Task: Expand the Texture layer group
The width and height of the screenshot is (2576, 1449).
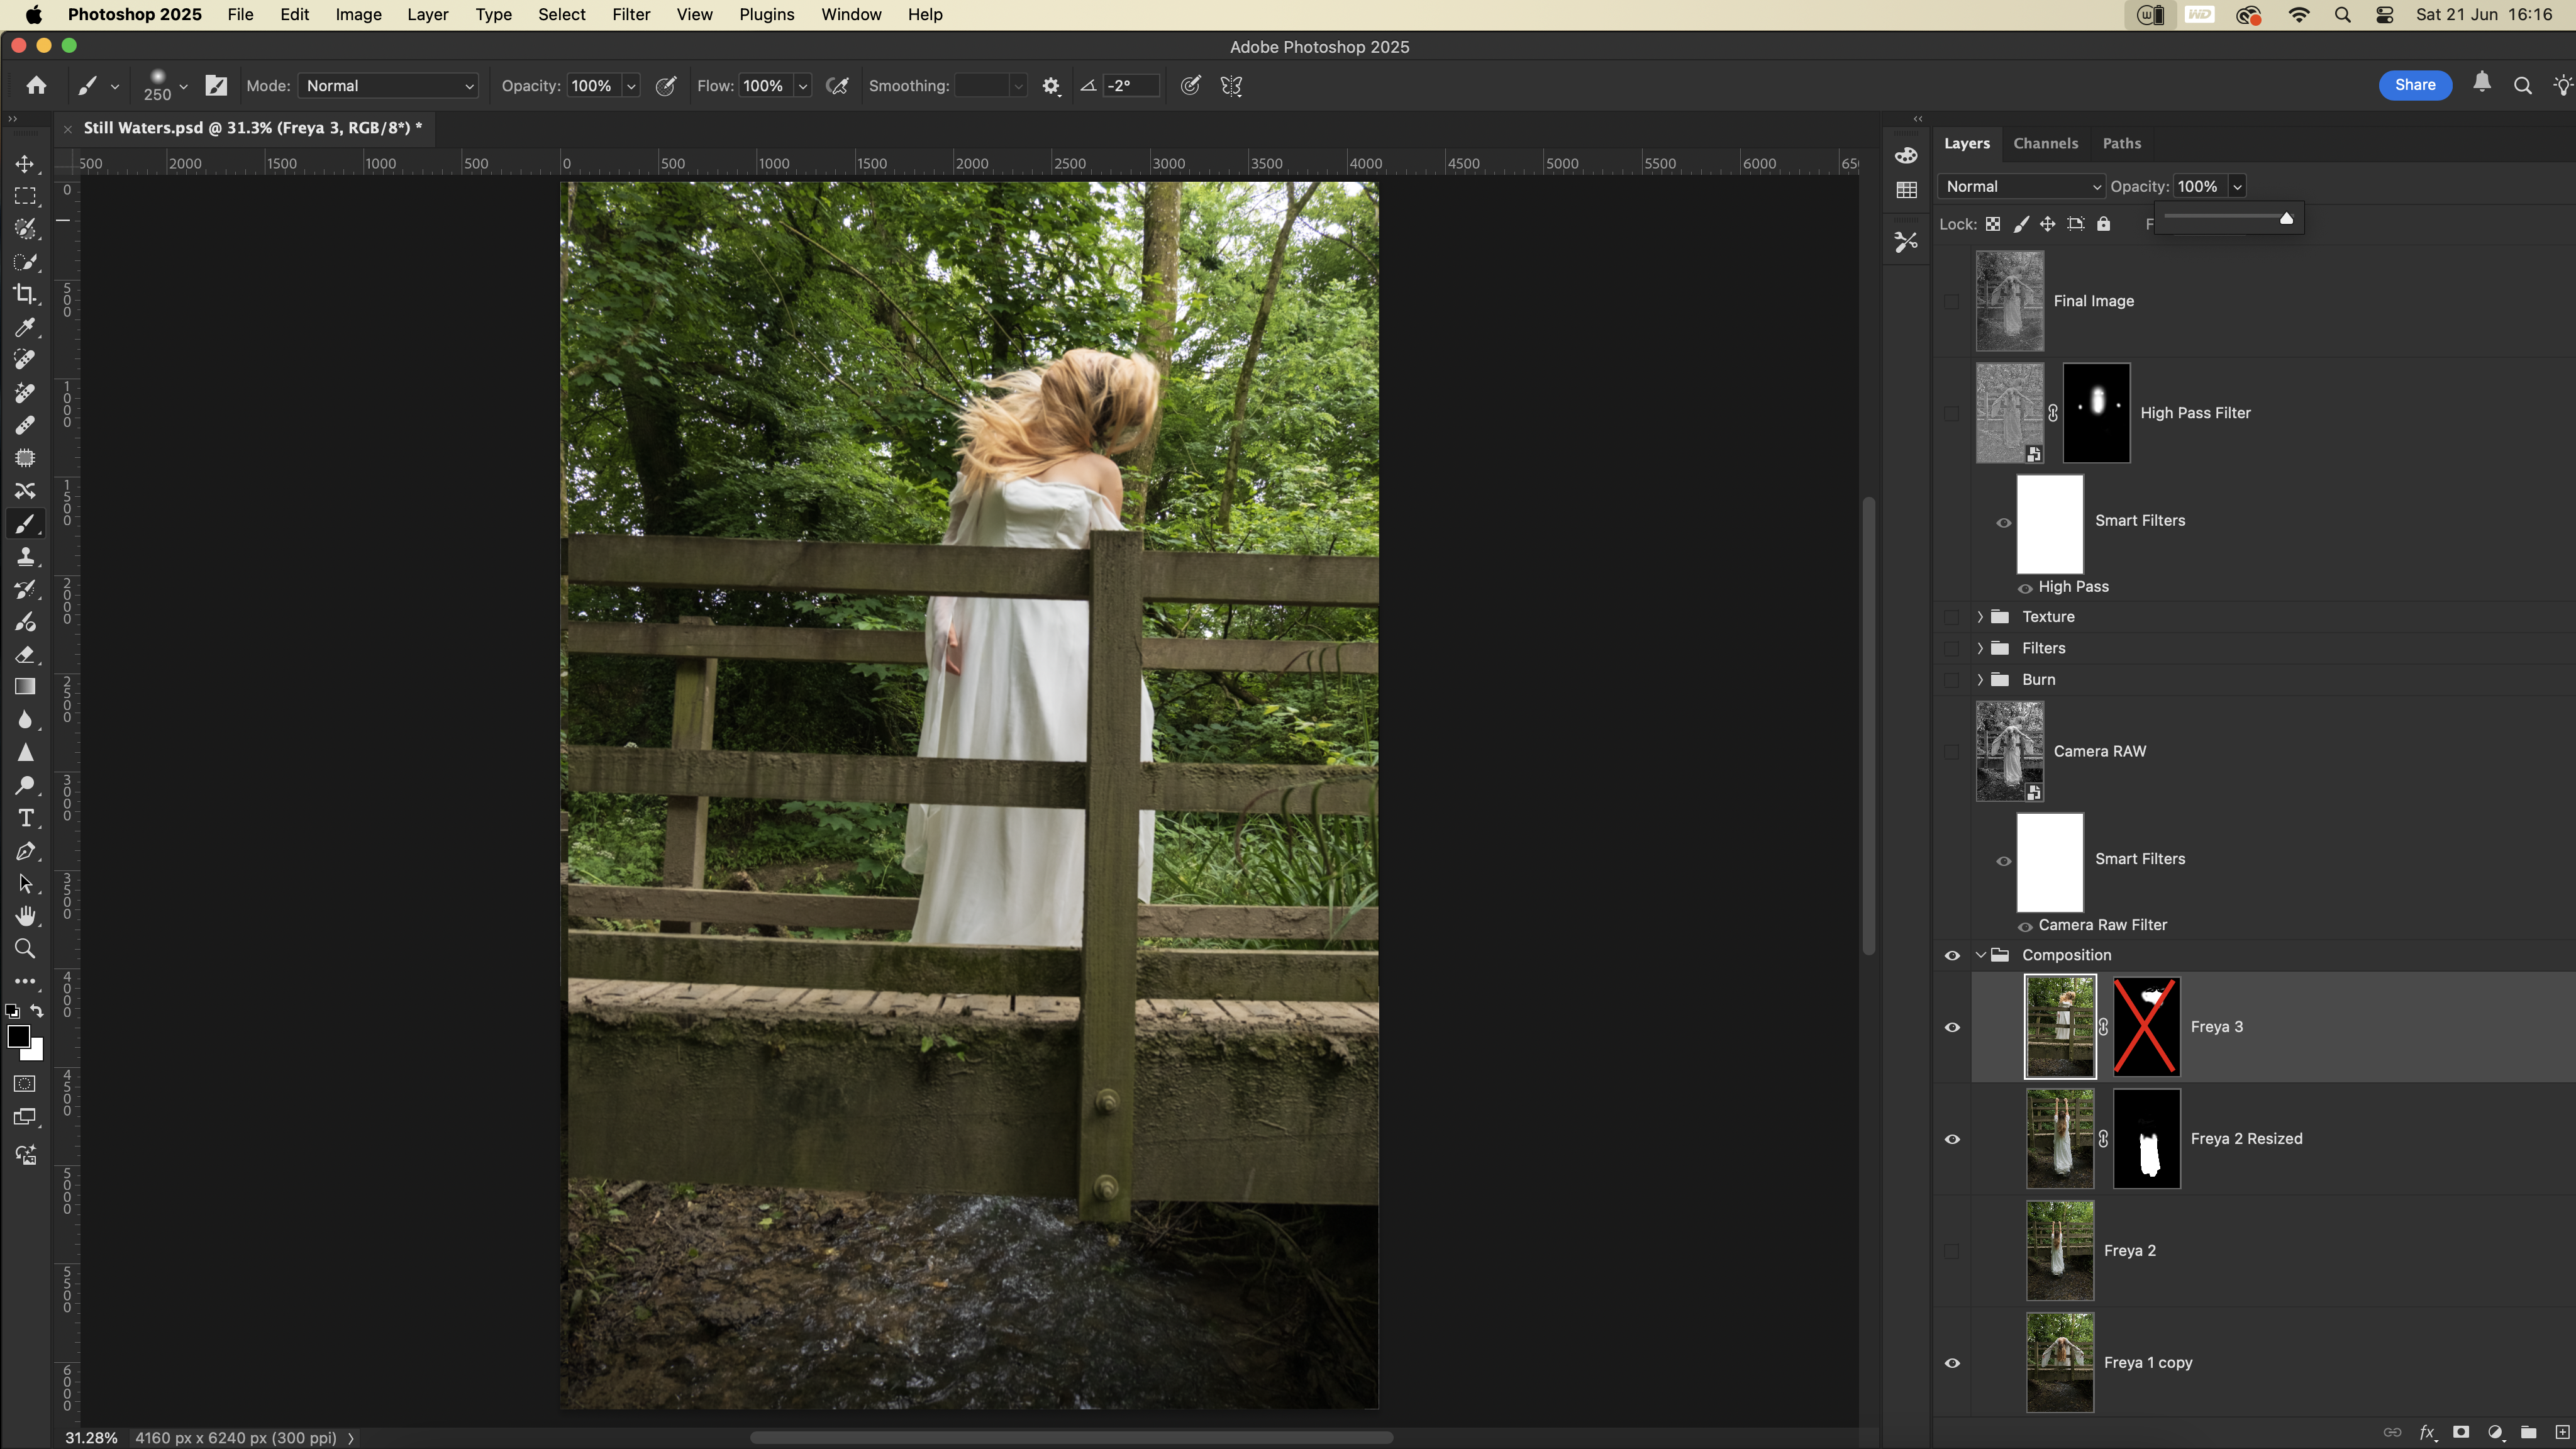Action: [x=1980, y=617]
